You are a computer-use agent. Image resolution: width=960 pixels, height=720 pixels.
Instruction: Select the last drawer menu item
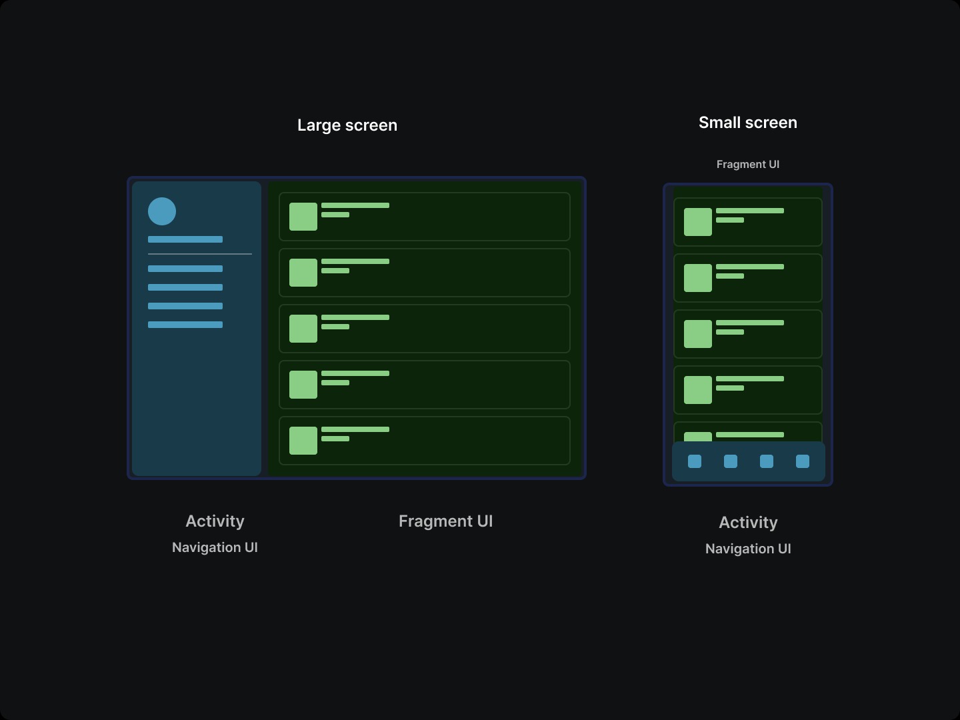(x=185, y=325)
